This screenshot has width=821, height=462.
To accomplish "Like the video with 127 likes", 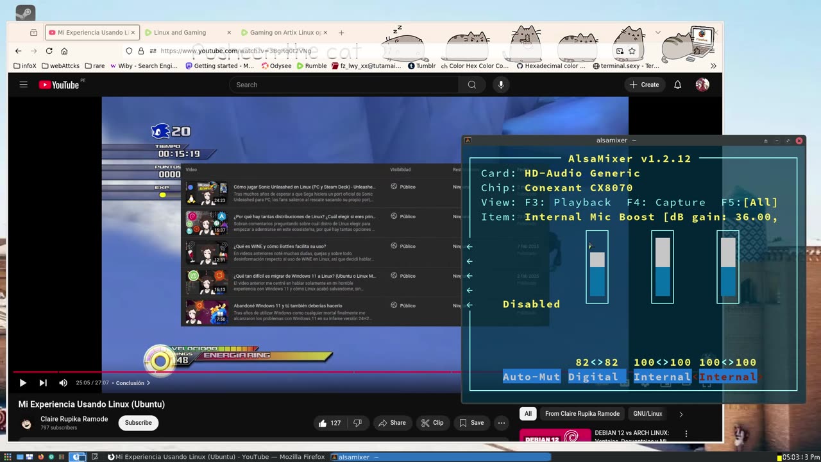I will tap(330, 423).
